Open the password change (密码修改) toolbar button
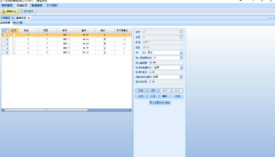The image size is (275, 157). coord(27,12)
